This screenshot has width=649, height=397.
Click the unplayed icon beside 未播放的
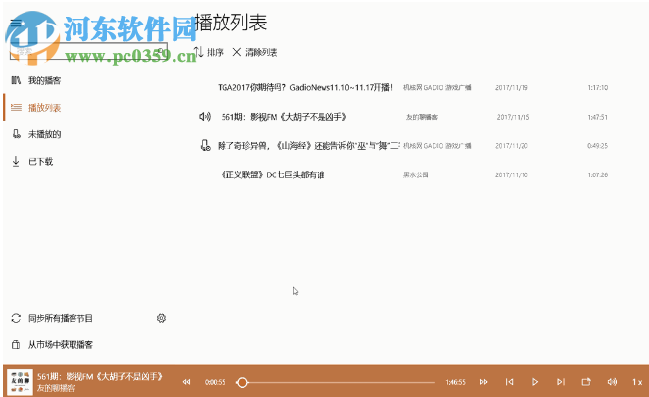pyautogui.click(x=16, y=134)
